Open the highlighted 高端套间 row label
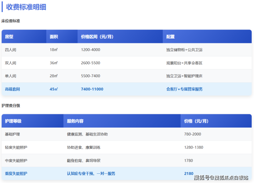The image size is (254, 183). tap(12, 89)
